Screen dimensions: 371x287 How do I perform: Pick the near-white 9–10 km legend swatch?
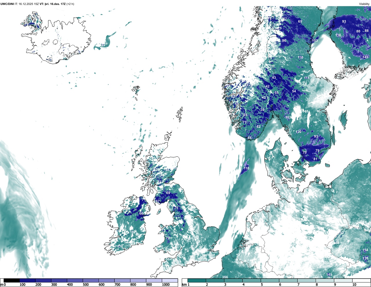coord(343,280)
